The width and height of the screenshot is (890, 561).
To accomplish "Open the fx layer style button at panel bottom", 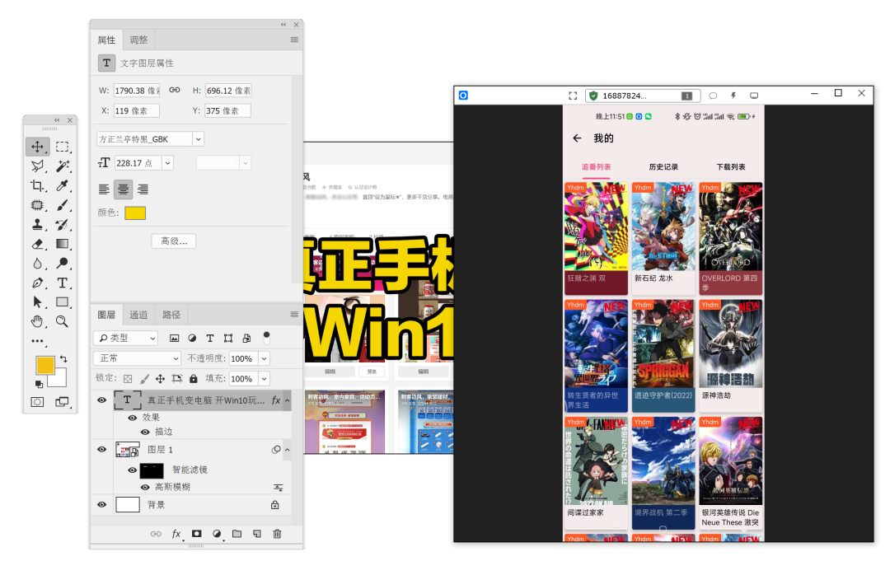I will point(176,533).
